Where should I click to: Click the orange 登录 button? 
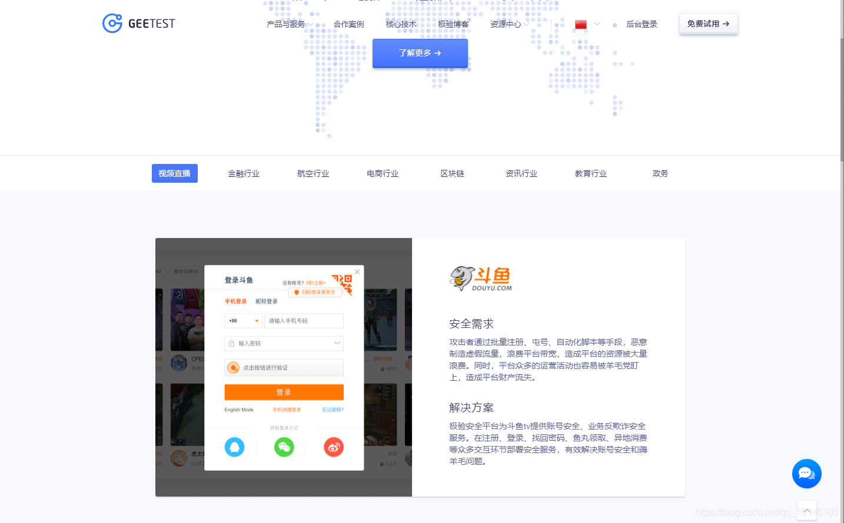click(x=284, y=392)
